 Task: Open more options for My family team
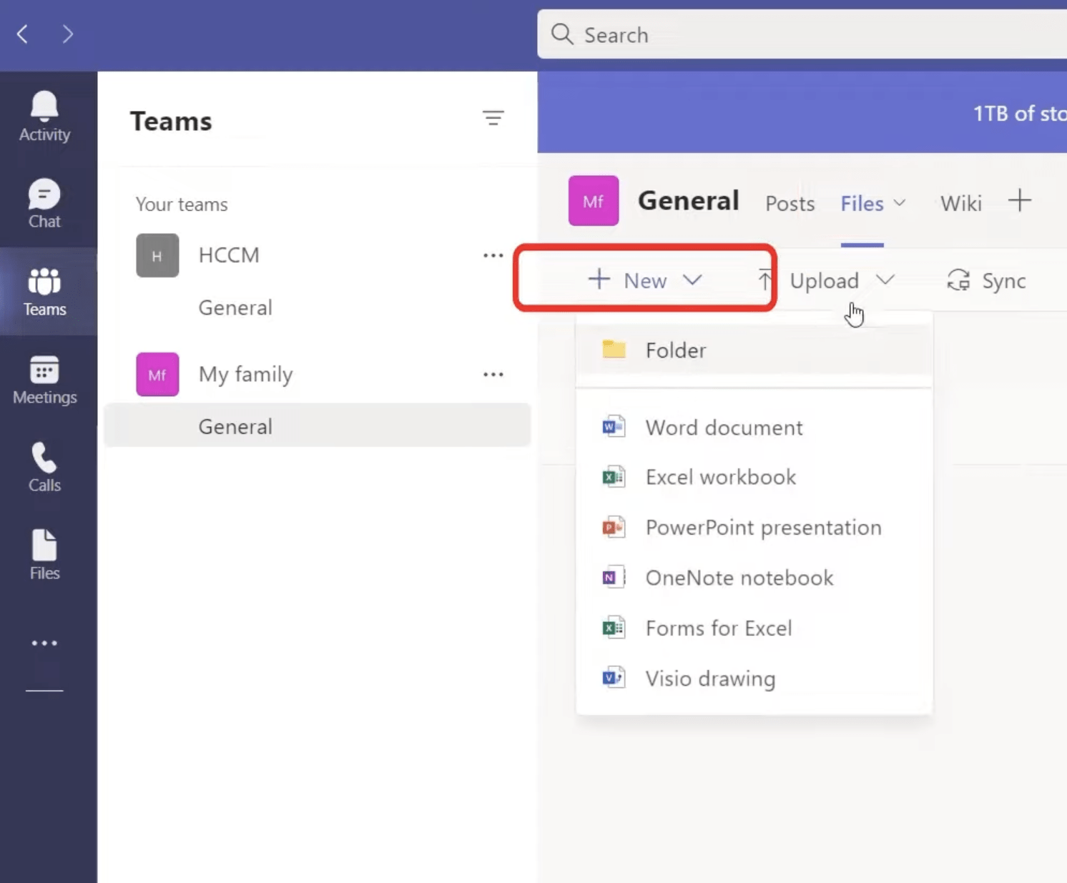(493, 375)
